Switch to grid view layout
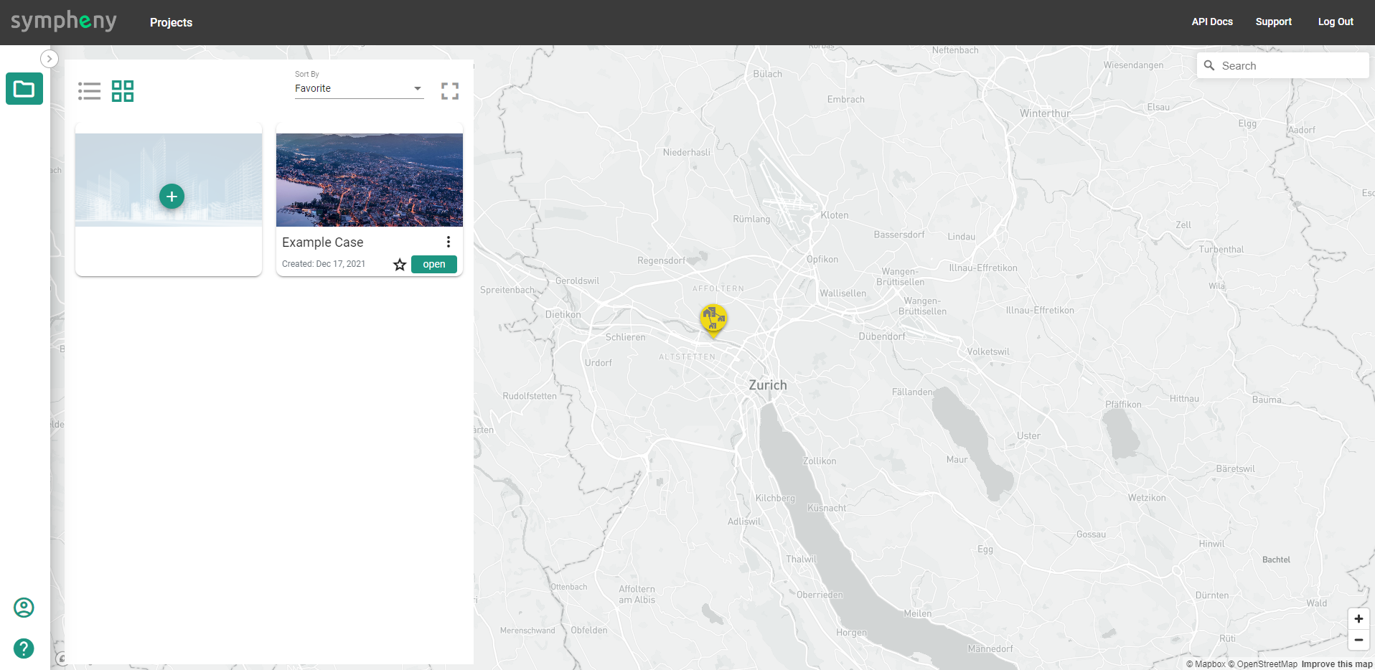The image size is (1375, 670). point(123,91)
